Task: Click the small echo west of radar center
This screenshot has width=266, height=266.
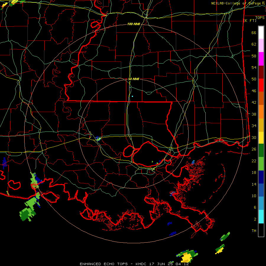Action: pos(98,139)
